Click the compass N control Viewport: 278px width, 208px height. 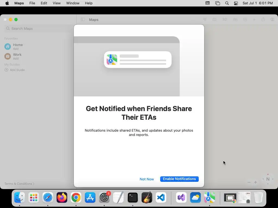(x=268, y=179)
